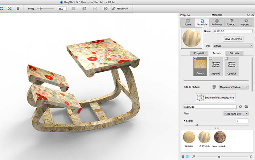The height and width of the screenshot is (160, 255).
Task: Click the three-dot panel divider handle
Action: coord(217,128)
